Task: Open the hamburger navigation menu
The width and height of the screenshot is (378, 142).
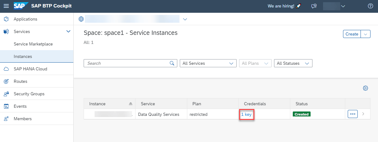Action: coord(6,6)
